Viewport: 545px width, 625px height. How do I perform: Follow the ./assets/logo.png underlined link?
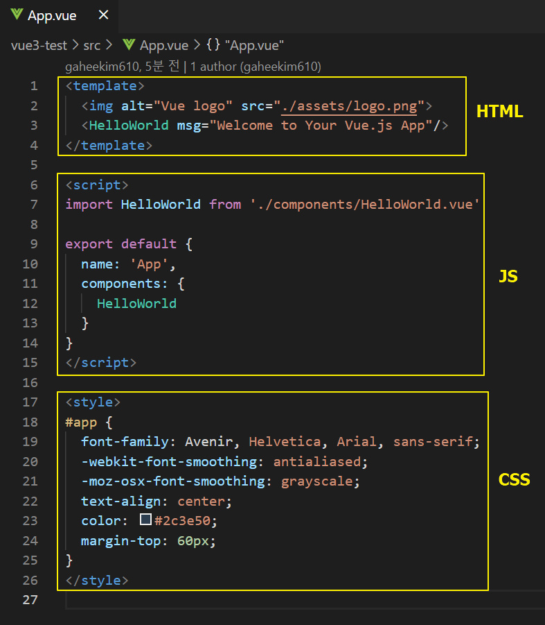point(349,106)
